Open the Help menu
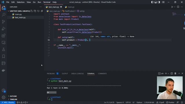 55,2
